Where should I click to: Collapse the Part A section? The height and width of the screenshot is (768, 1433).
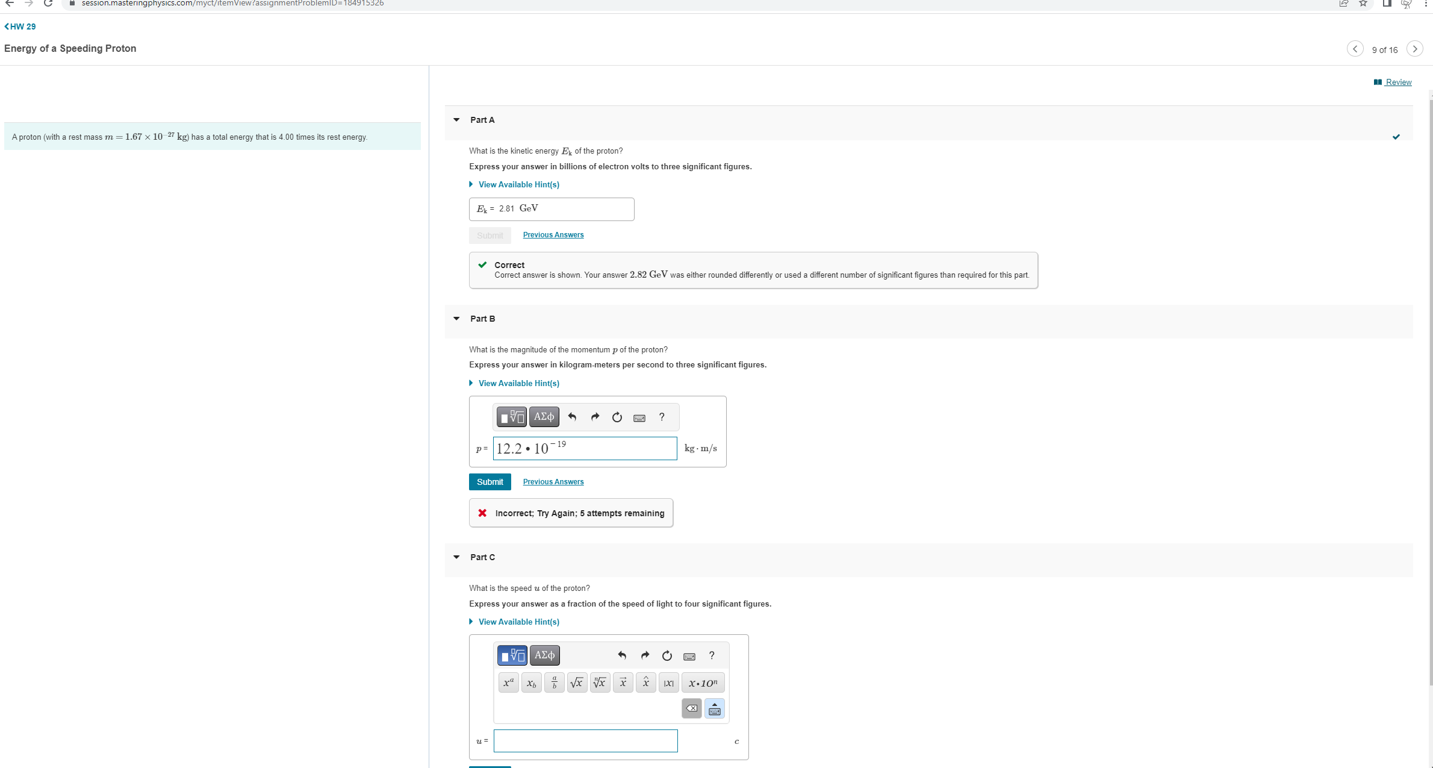tap(456, 120)
